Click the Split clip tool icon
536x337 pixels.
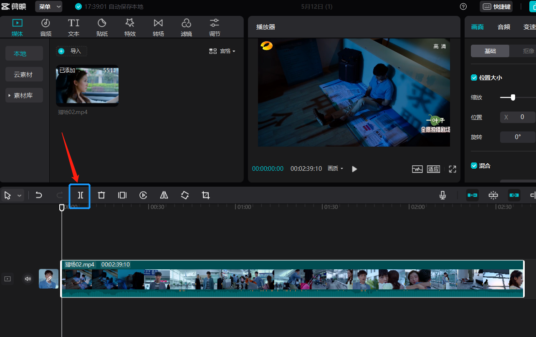tap(80, 195)
